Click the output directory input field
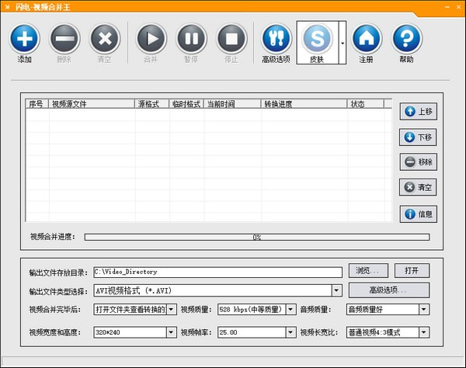 coord(217,272)
